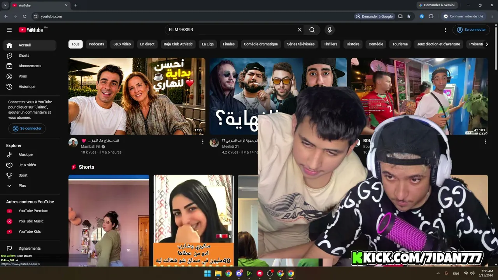This screenshot has height=280, width=498.
Task: Select the En direct filter chip
Action: click(x=147, y=44)
